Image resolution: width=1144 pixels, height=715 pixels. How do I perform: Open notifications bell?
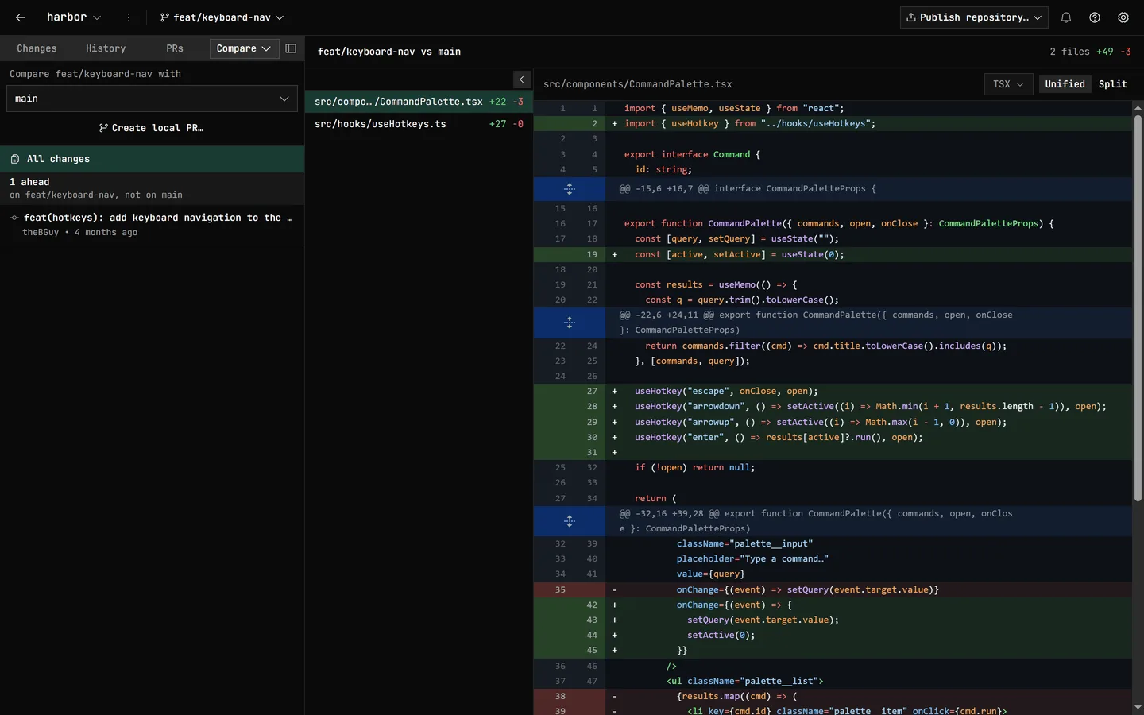coord(1066,17)
